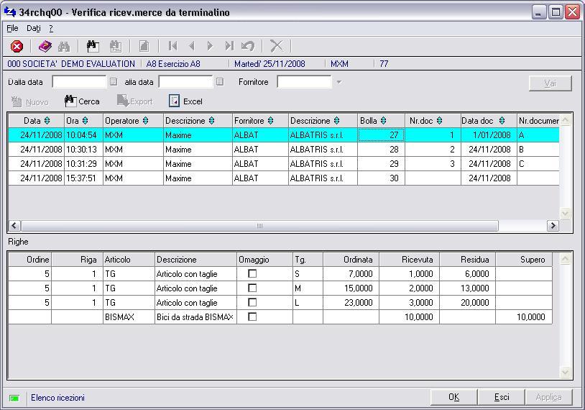Click the Excel export icon
Viewport: 585px width, 410px height.
click(175, 101)
